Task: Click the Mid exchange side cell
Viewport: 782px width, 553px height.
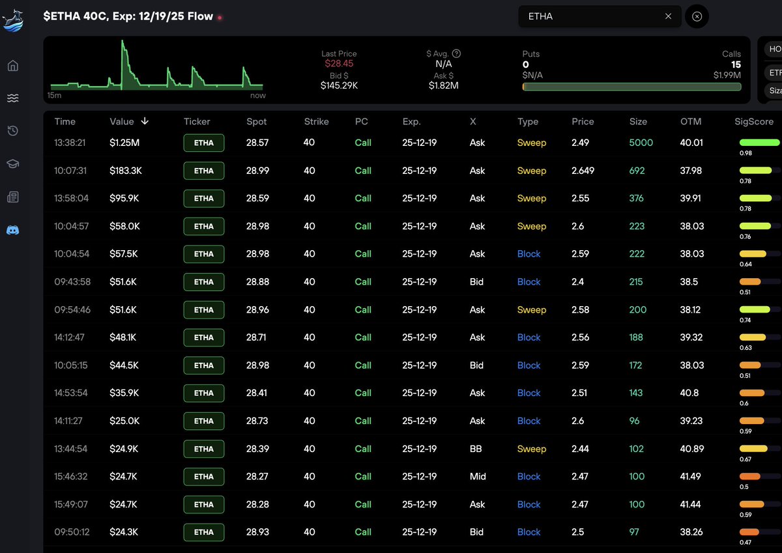Action: tap(478, 476)
